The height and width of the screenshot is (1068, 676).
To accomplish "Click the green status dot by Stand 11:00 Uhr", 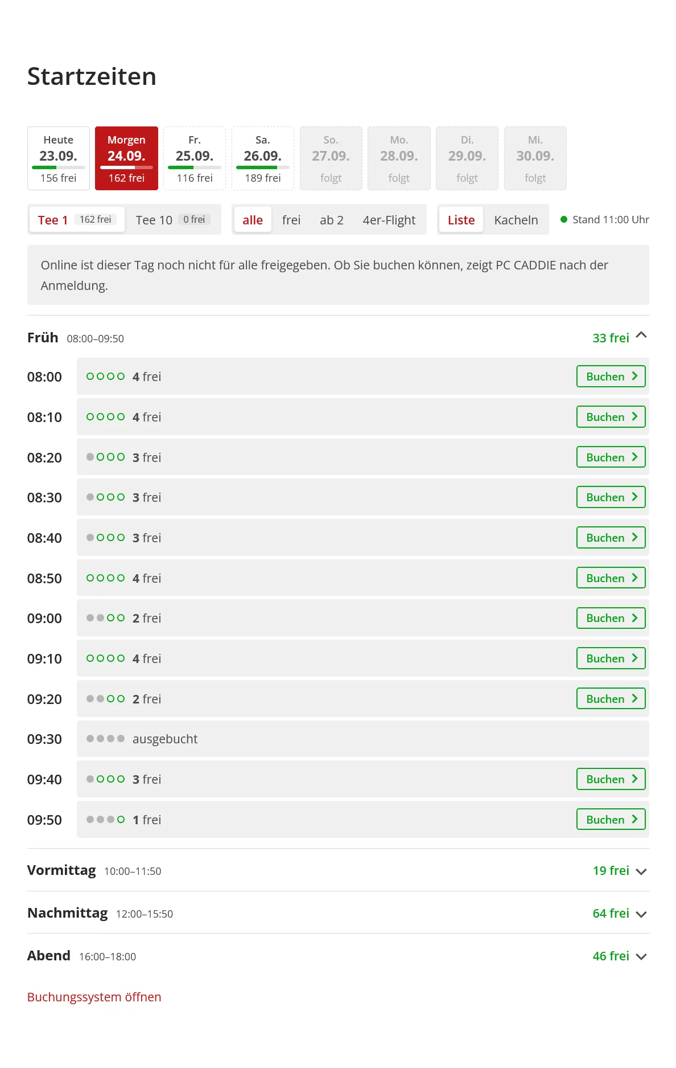I will (x=564, y=219).
